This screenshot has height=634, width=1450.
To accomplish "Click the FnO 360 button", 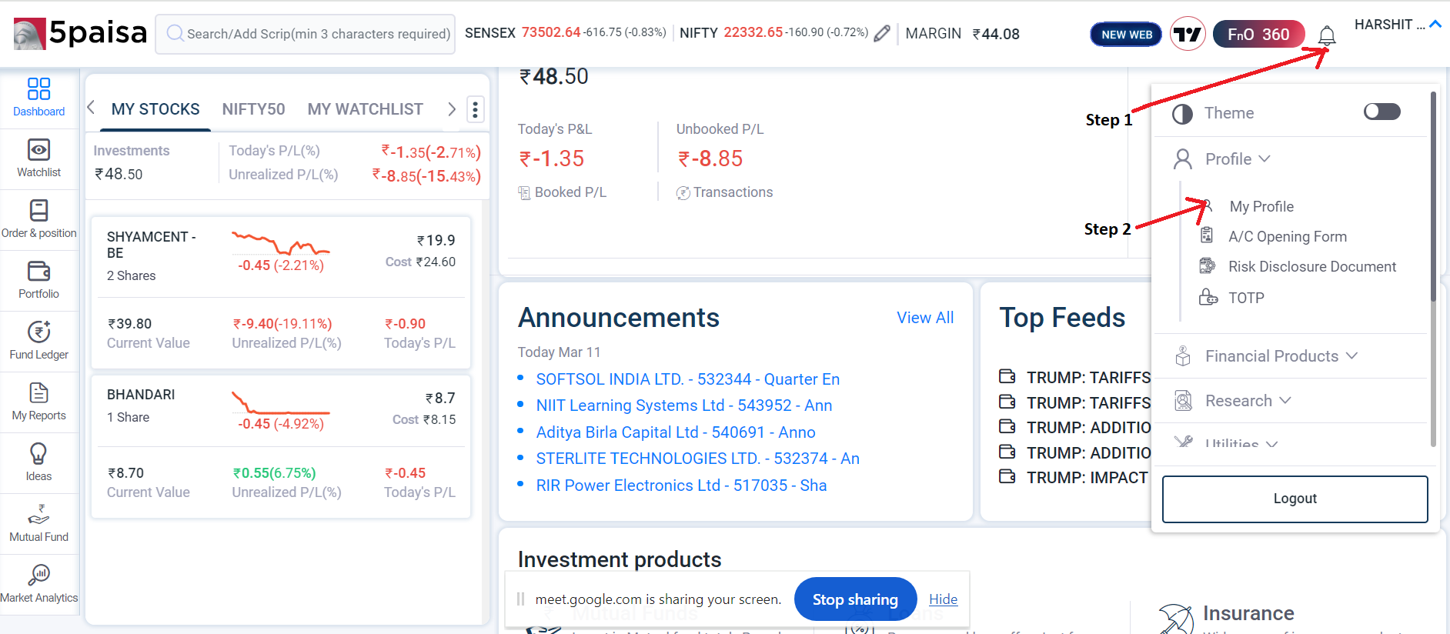I will (x=1258, y=34).
